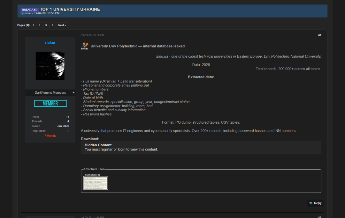
Task: Click the Threads count 4
Action: 68,121
